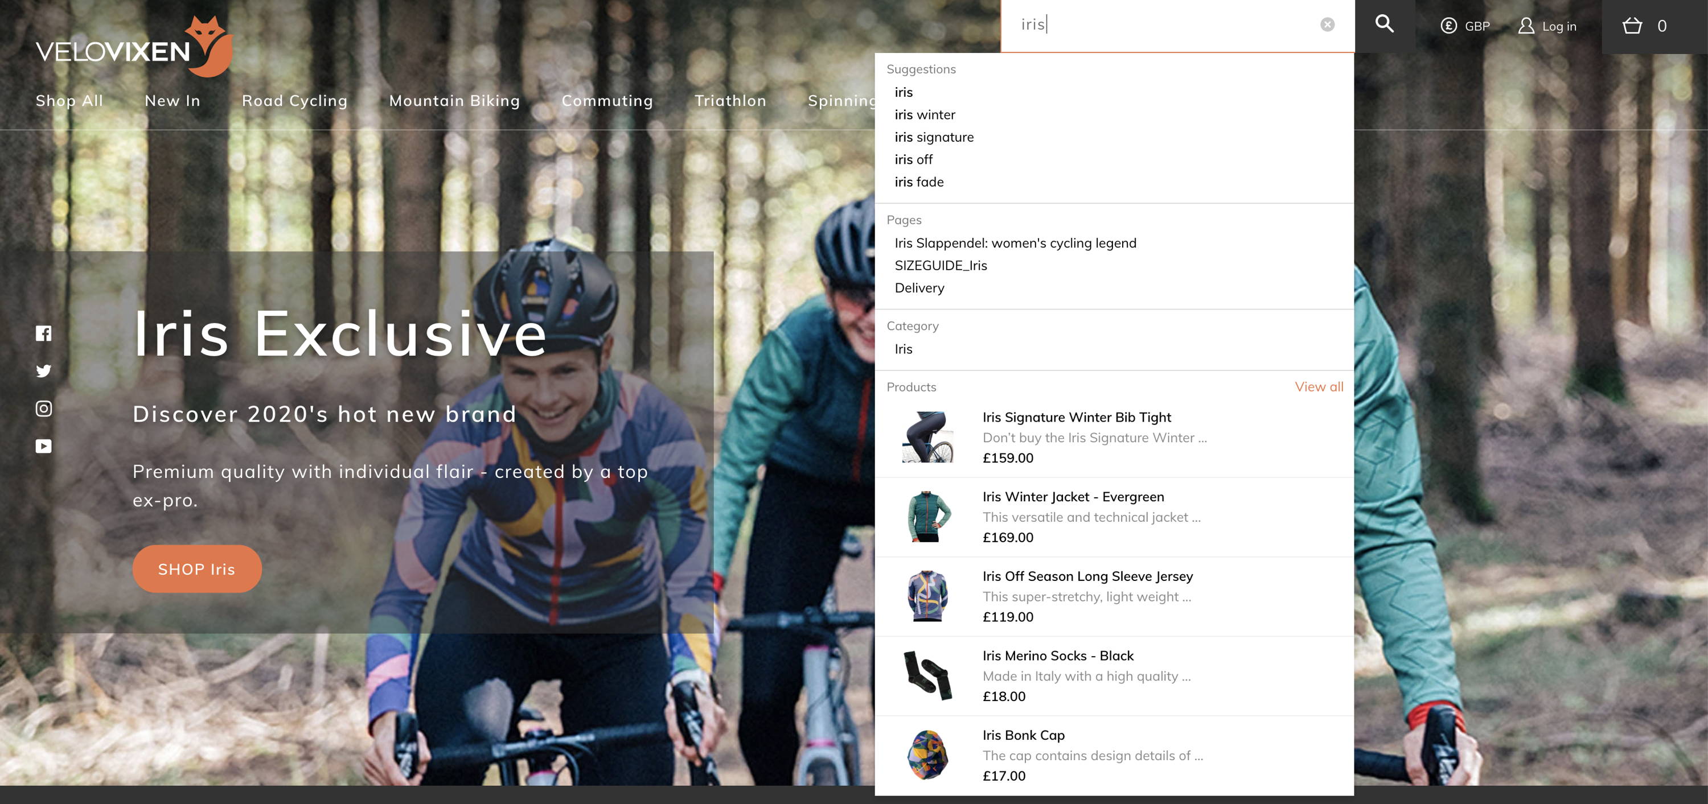Click the SHOP Iris button
The image size is (1708, 804).
[x=197, y=570]
